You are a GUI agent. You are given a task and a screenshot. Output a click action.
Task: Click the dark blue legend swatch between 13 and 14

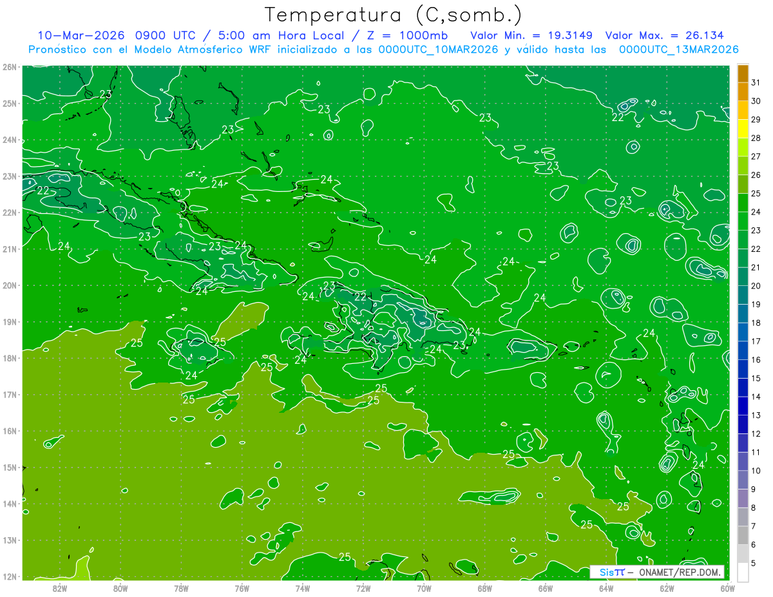[743, 406]
